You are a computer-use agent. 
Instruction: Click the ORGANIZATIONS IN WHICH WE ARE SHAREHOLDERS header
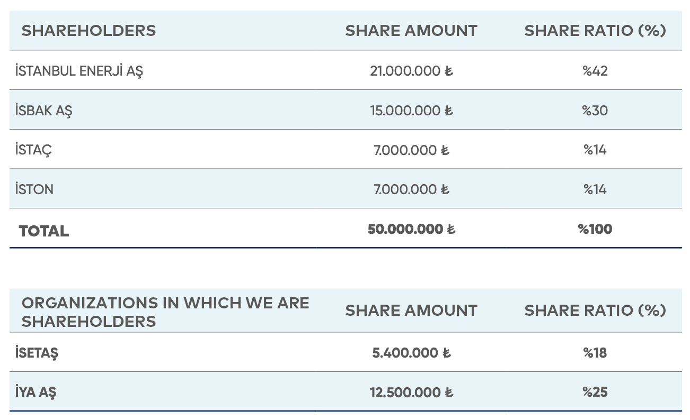point(165,312)
